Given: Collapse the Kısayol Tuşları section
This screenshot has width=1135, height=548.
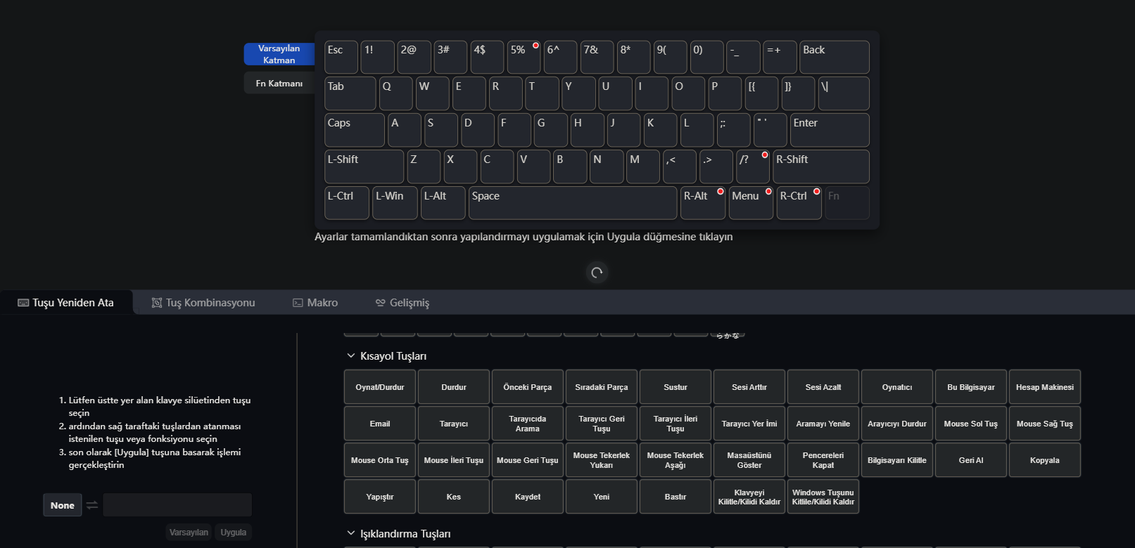Looking at the screenshot, I should 351,356.
